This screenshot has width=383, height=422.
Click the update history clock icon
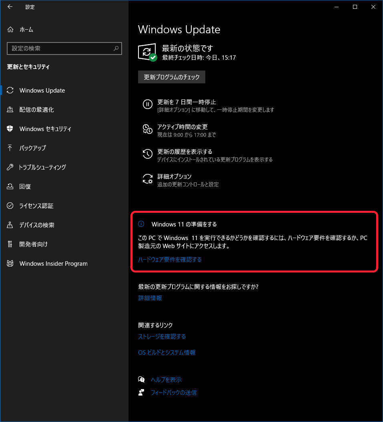(x=148, y=154)
